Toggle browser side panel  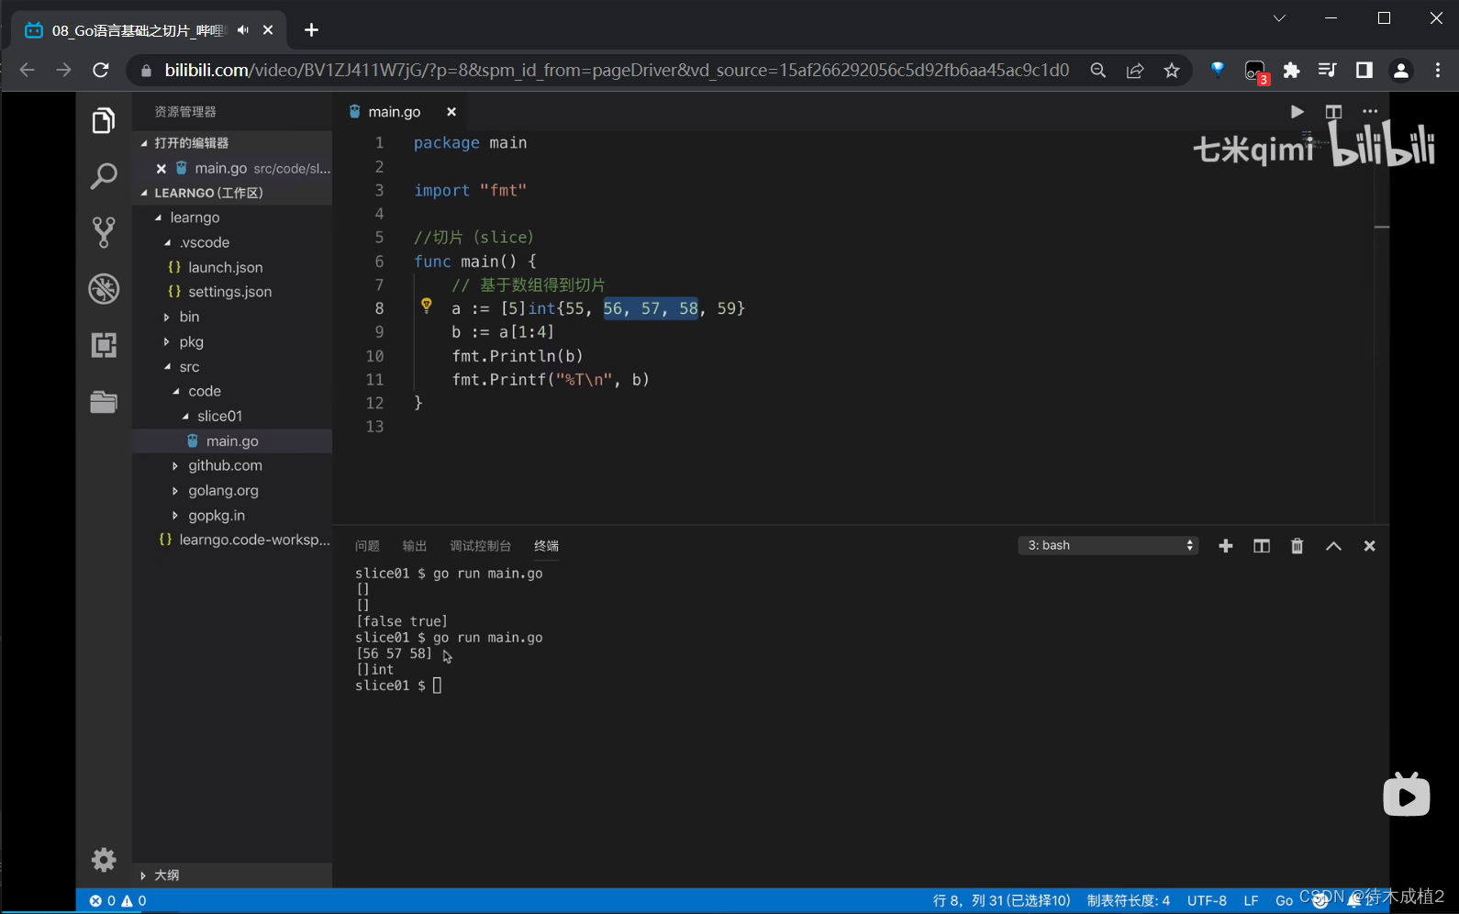1364,71
